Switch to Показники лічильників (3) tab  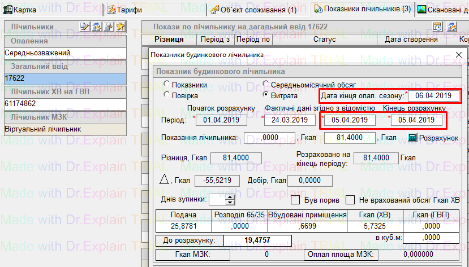(x=363, y=10)
